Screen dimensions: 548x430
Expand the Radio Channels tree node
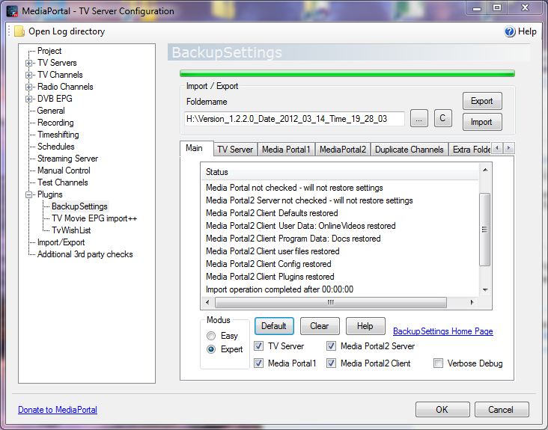click(x=28, y=87)
